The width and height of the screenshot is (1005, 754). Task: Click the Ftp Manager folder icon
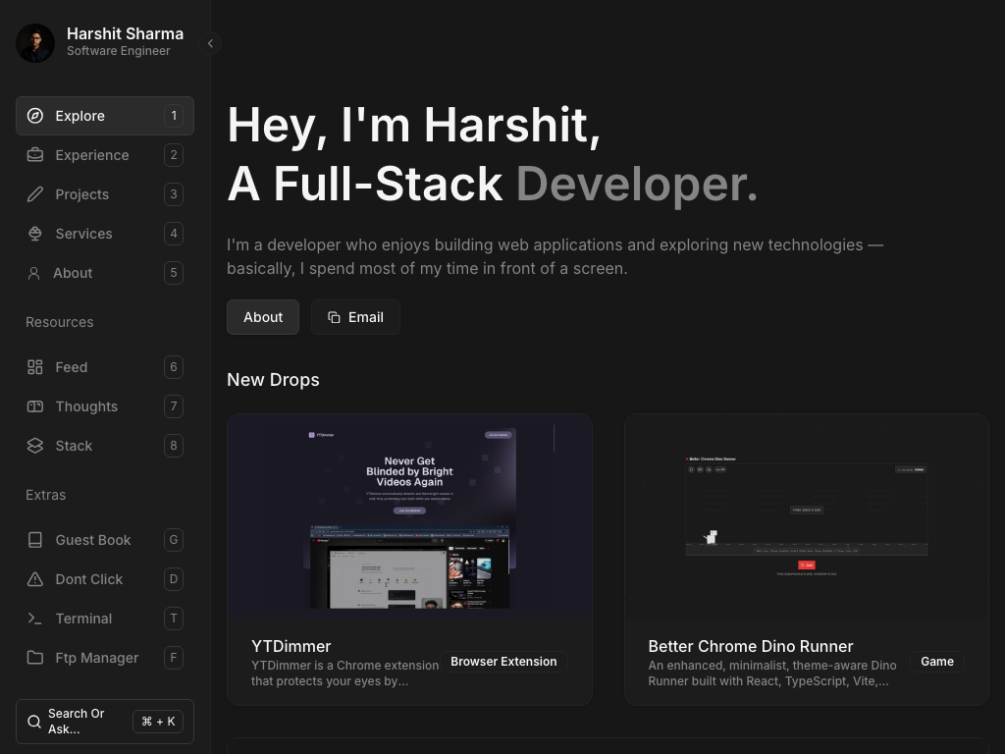pyautogui.click(x=35, y=658)
